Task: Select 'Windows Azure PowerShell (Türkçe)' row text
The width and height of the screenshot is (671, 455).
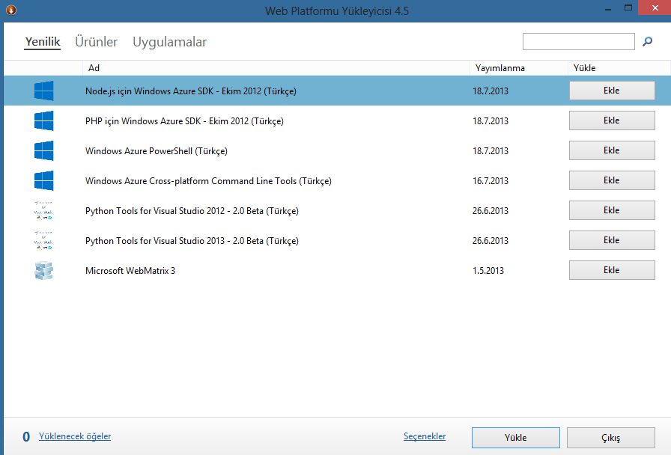Action: [x=157, y=151]
